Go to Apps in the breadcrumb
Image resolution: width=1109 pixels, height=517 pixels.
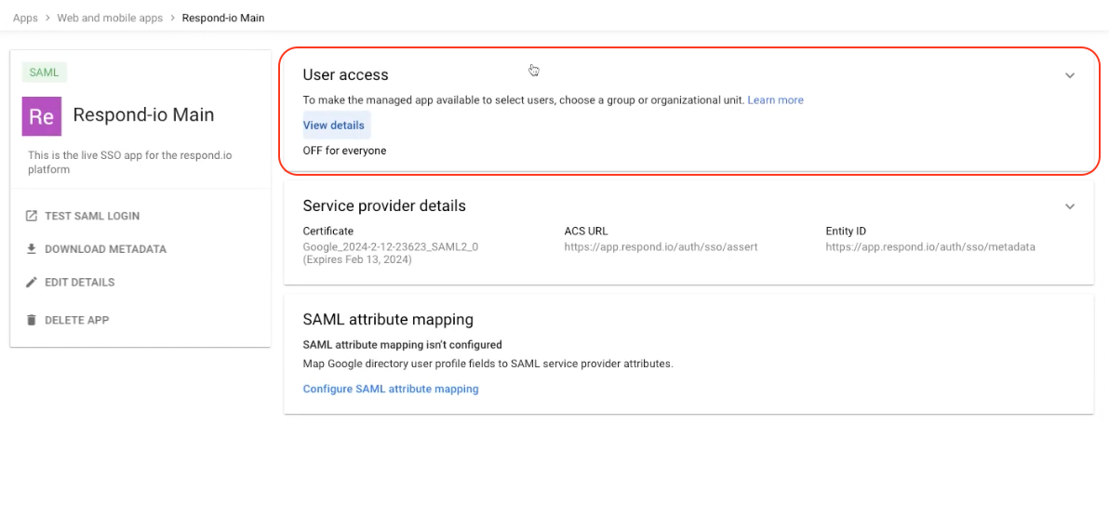[x=25, y=18]
